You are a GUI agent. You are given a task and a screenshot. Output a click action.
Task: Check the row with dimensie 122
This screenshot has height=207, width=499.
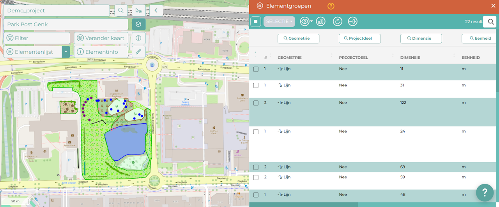[256, 103]
